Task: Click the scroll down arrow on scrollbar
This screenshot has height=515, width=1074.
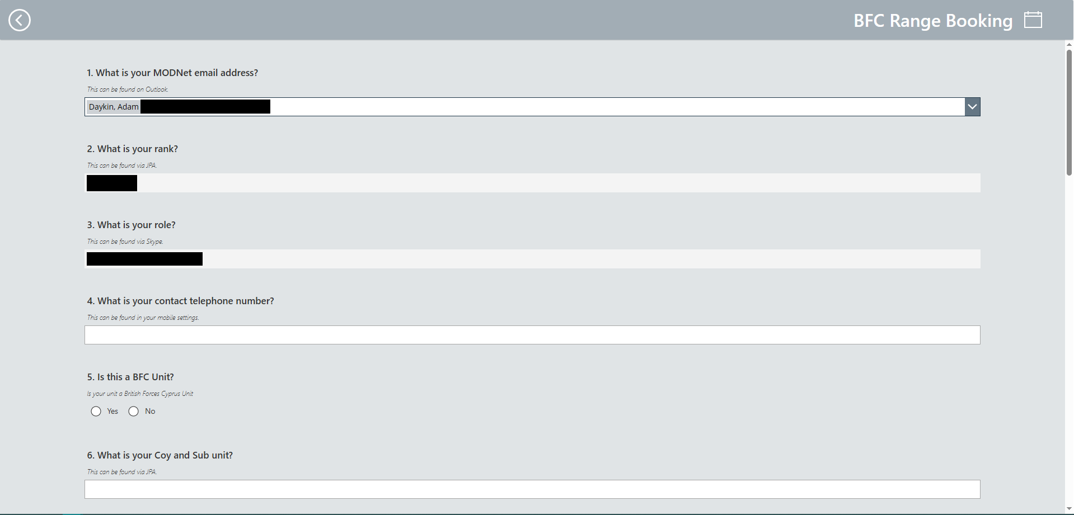Action: (x=1069, y=509)
